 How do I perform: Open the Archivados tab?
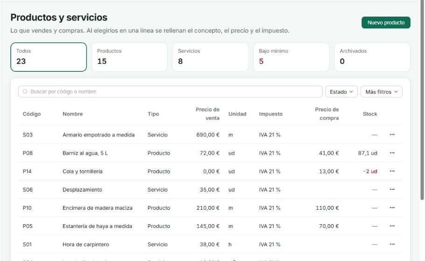click(x=372, y=57)
